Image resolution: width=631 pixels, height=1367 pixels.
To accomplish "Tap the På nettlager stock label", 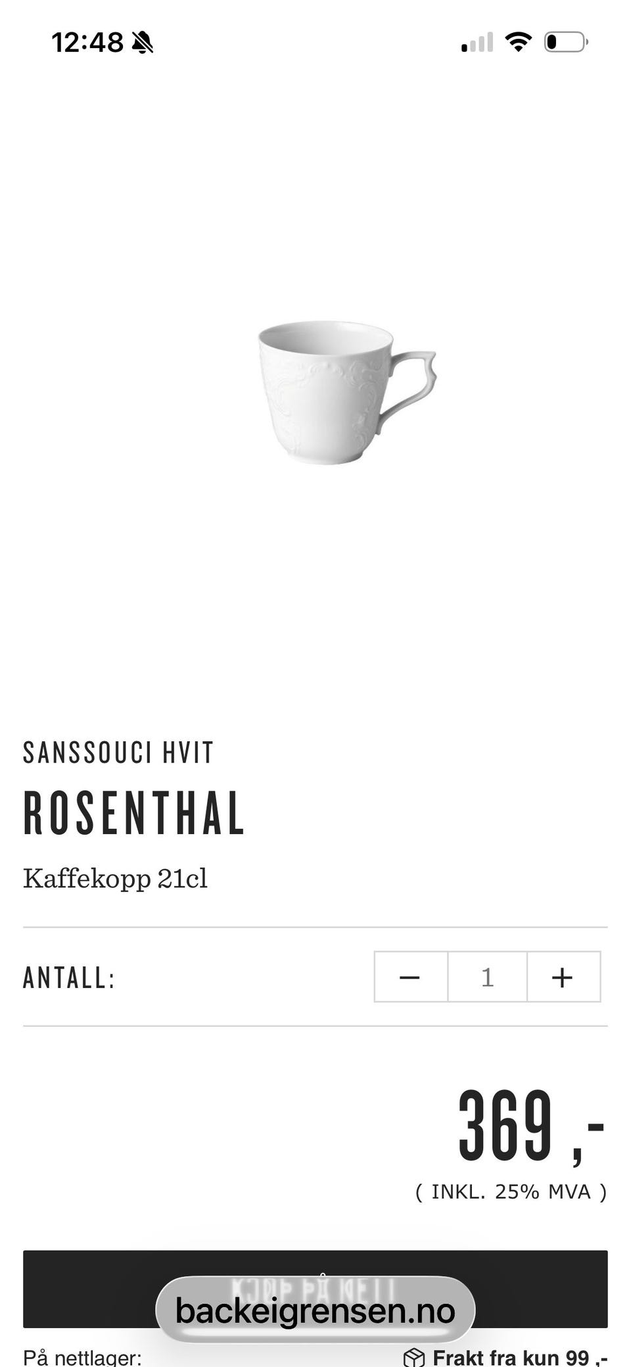I will [82, 1357].
